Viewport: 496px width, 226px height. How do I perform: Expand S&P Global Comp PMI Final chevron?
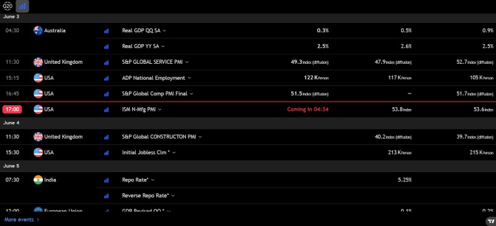(x=192, y=94)
